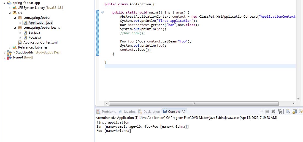Click the 'Bar [name=vamsi, age=10...' output line
303x142 pixels.
[x=143, y=127]
